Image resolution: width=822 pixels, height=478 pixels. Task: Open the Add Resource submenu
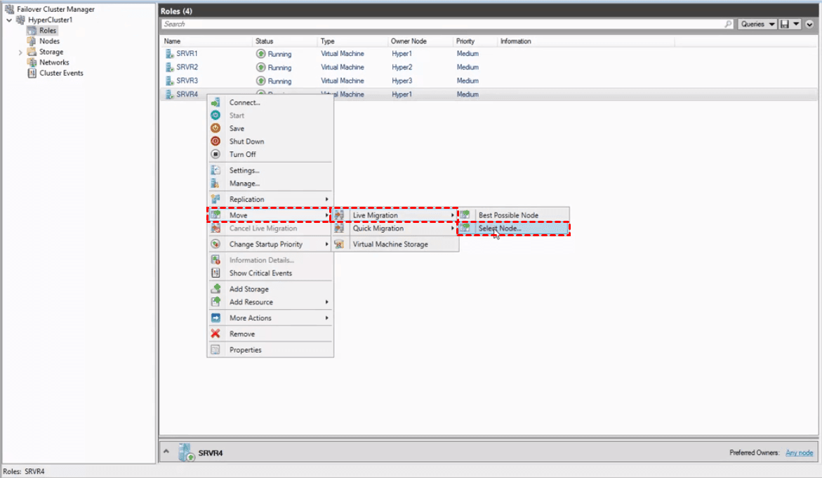click(270, 302)
